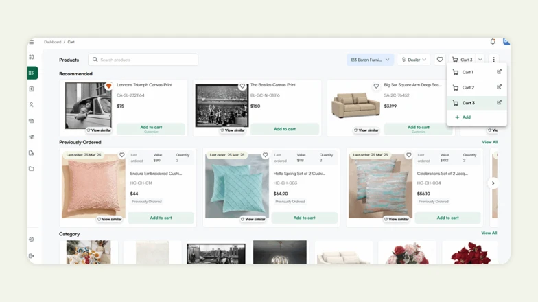Image resolution: width=538 pixels, height=302 pixels.
Task: View similar to Celebrations cushions
Action: tap(397, 219)
